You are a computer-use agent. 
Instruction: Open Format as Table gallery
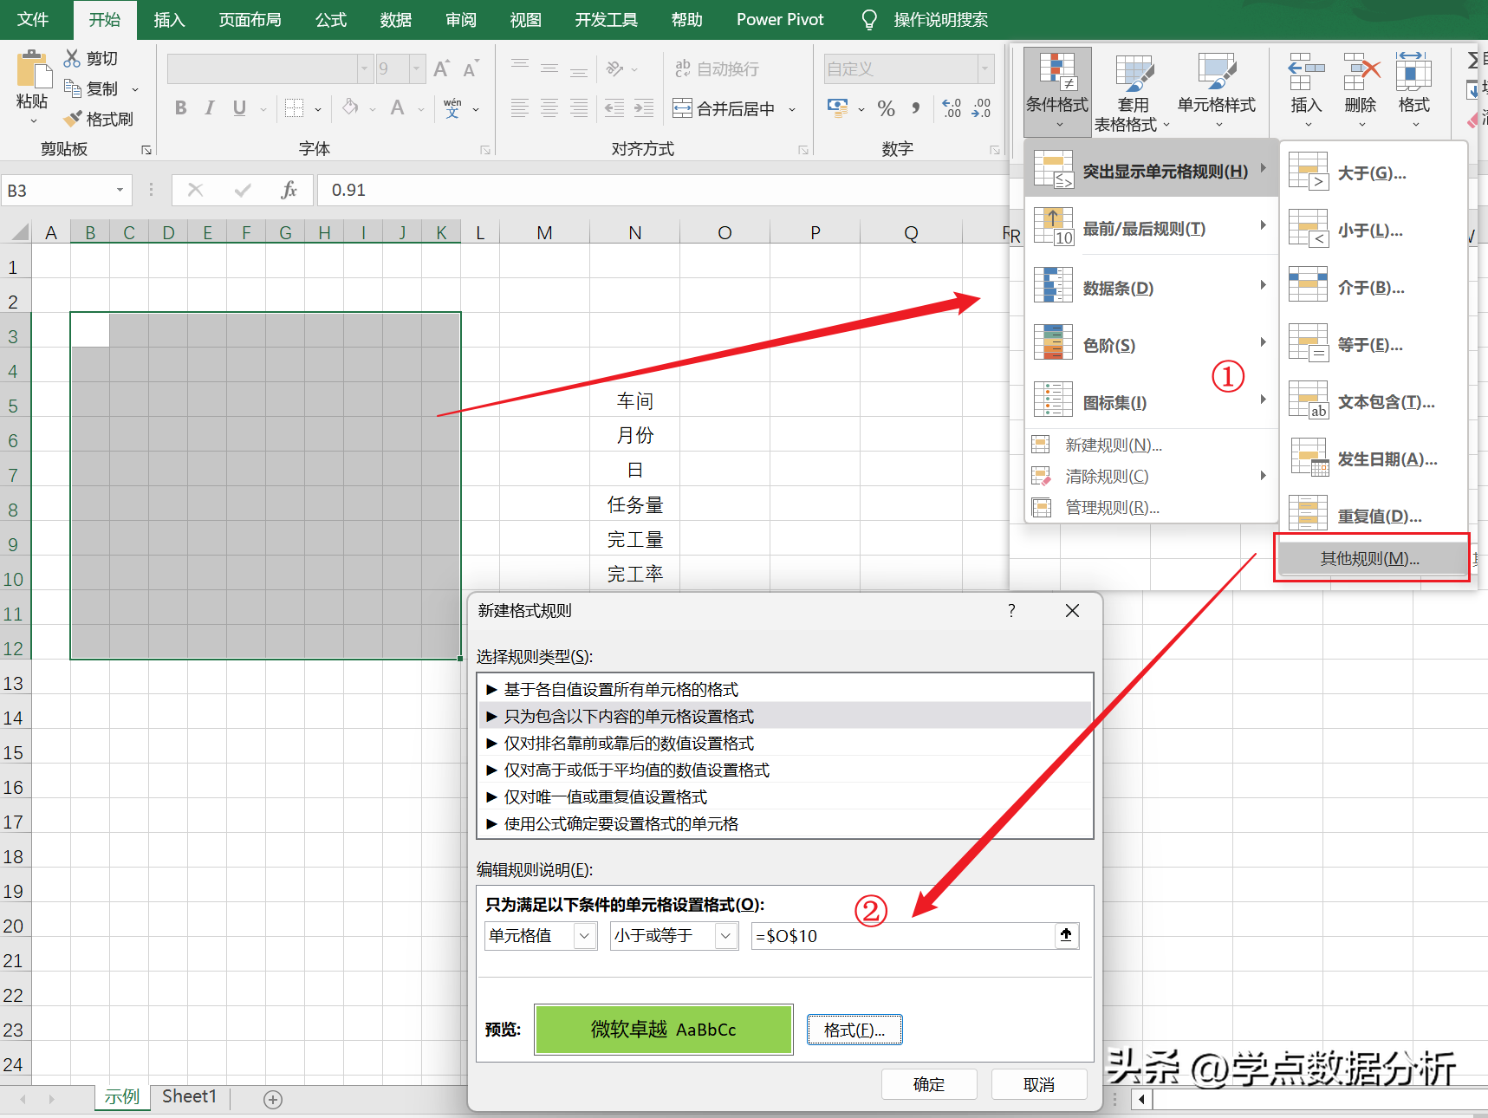tap(1133, 92)
